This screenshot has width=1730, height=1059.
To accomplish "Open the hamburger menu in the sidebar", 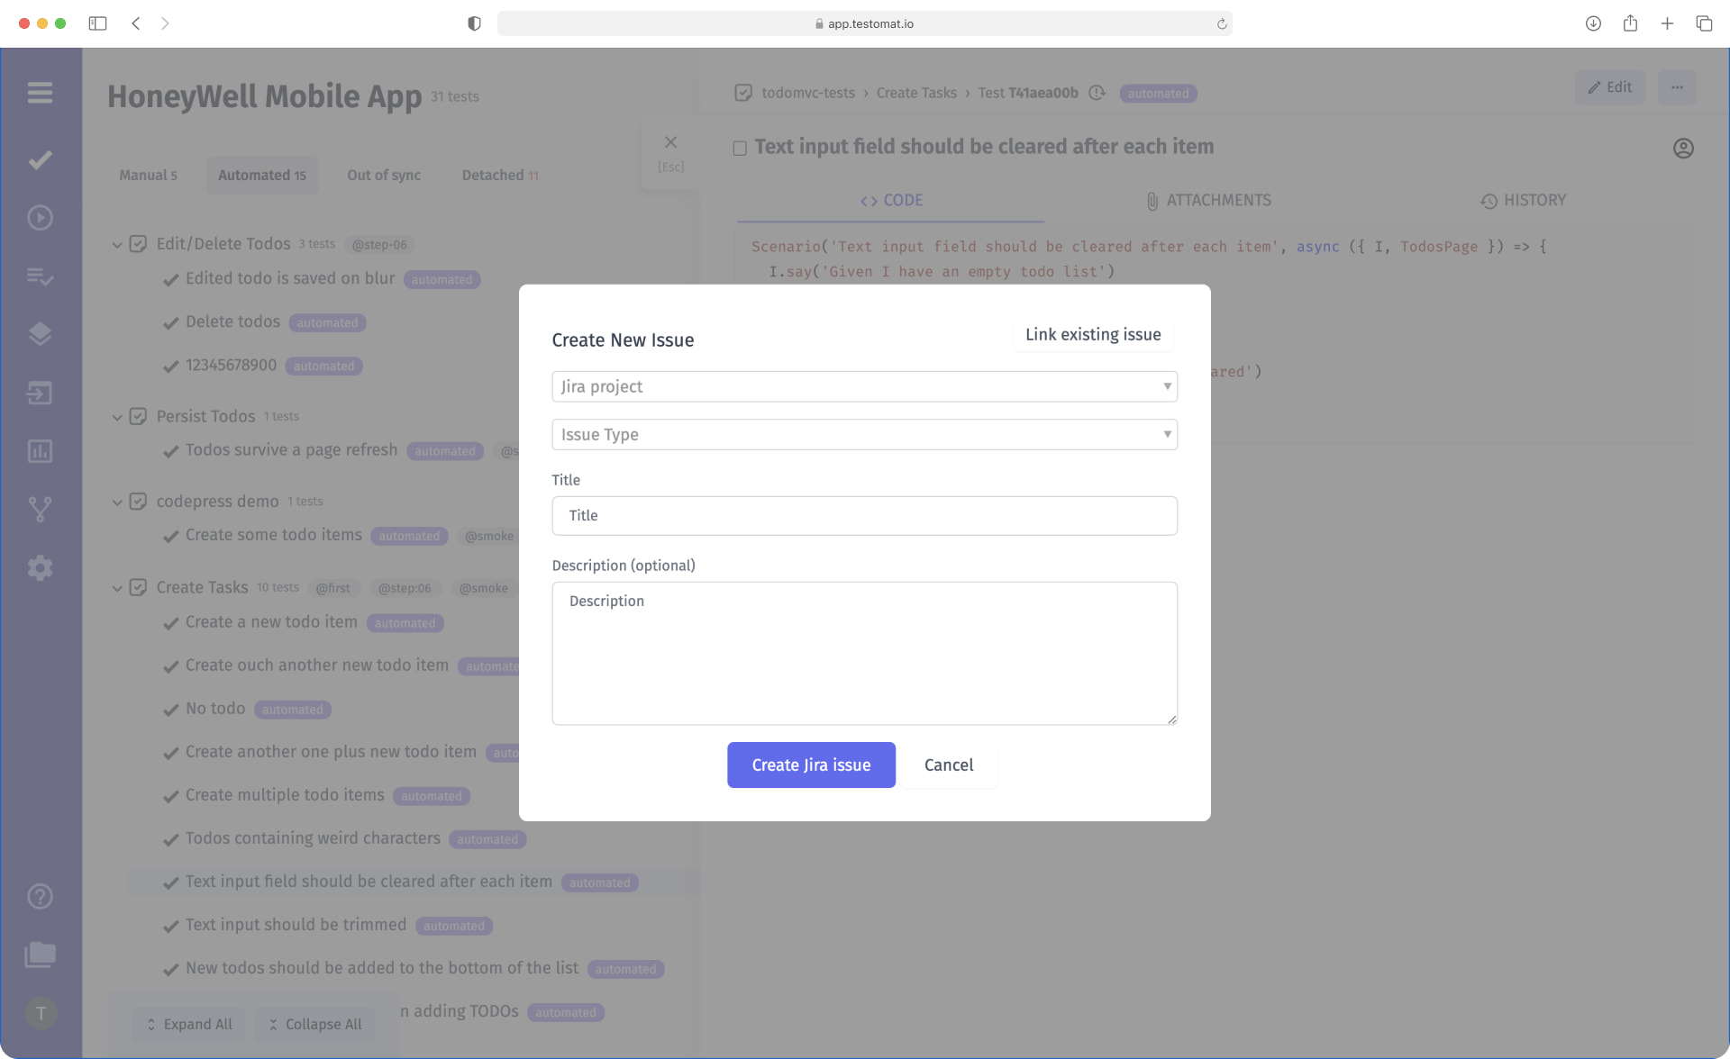I will (x=41, y=93).
